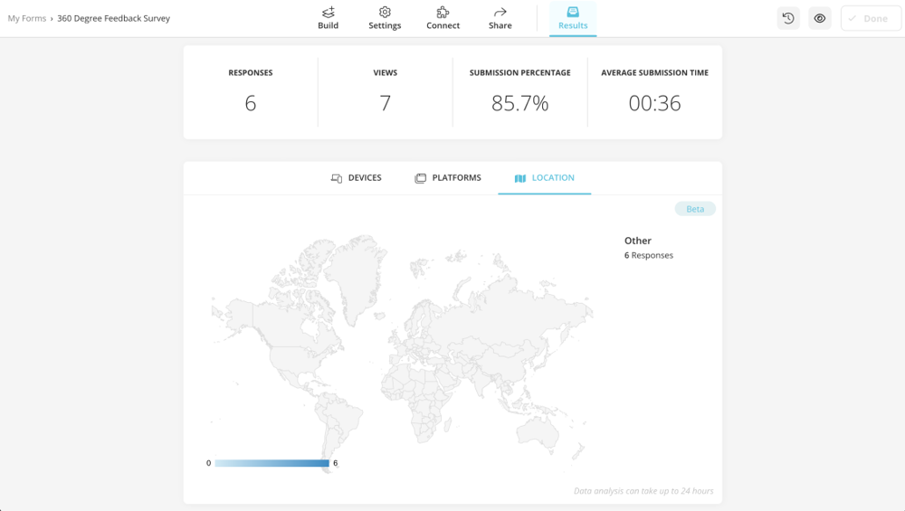Click the Responses count of 6
905x511 pixels.
[x=250, y=103]
